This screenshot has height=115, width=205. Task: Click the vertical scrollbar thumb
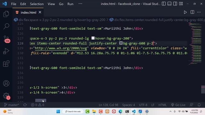coord(203,89)
